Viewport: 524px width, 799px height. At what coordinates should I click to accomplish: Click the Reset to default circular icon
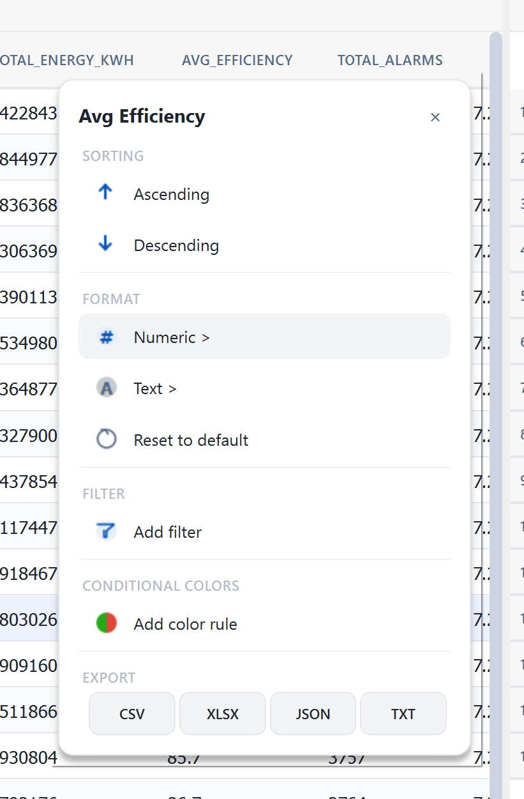[107, 439]
